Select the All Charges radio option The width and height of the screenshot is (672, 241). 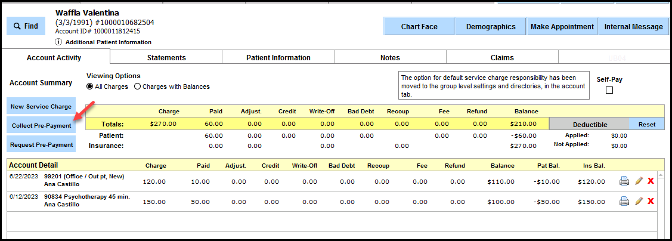pos(90,86)
